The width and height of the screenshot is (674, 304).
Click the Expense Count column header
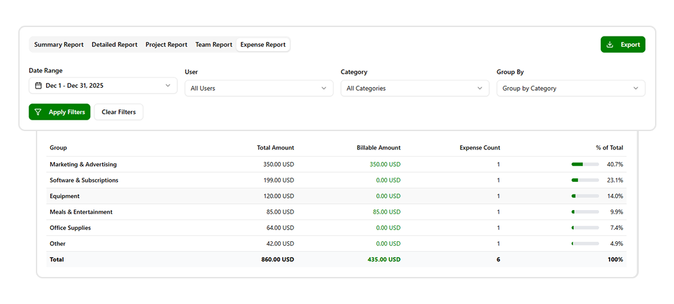point(480,148)
